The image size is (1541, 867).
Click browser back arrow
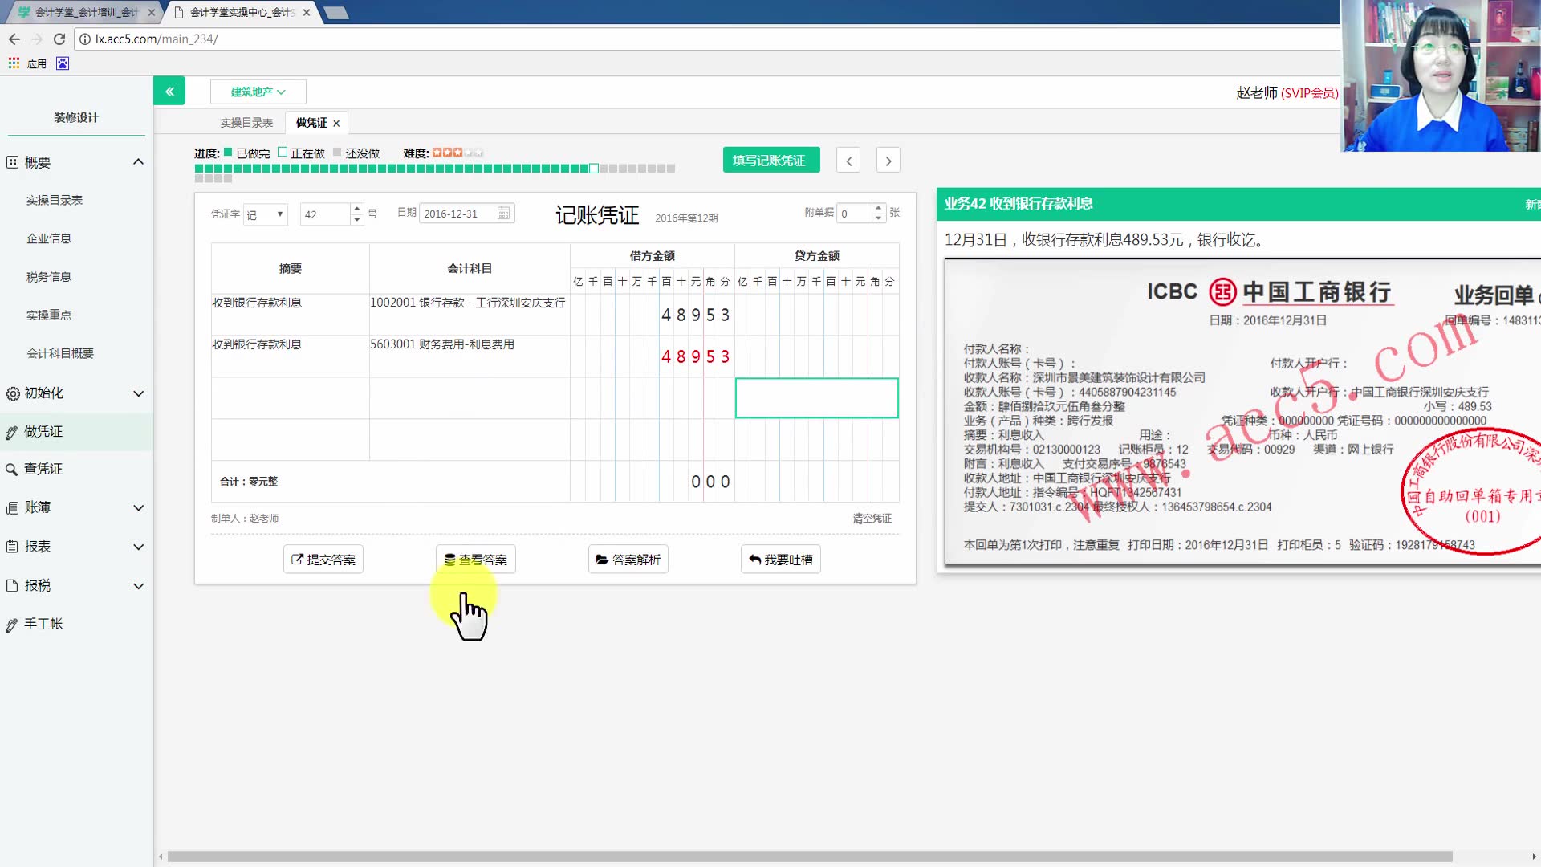14,39
